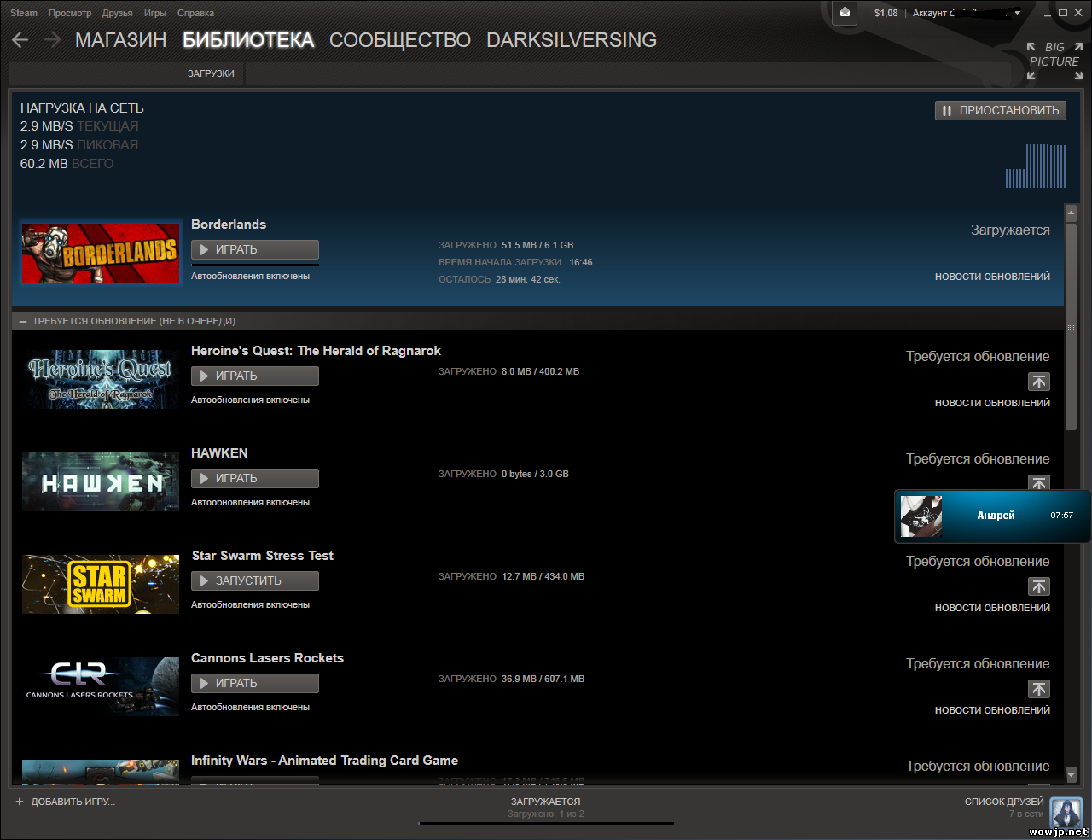
Task: Move Cannons Lasers Rockets into queue
Action: 1039,689
